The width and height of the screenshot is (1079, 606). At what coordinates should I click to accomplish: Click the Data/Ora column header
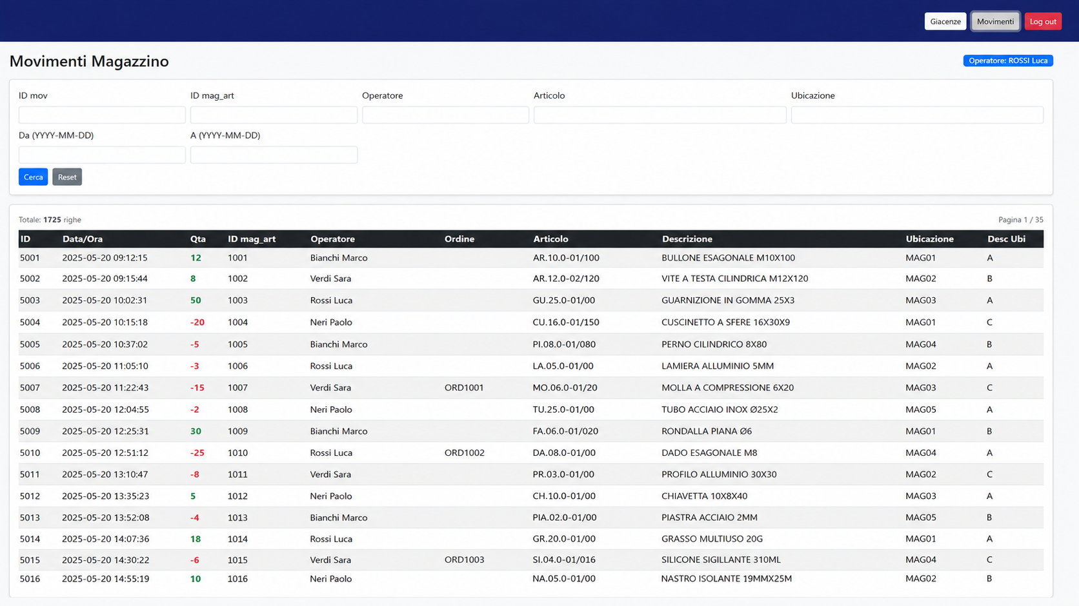pos(83,239)
